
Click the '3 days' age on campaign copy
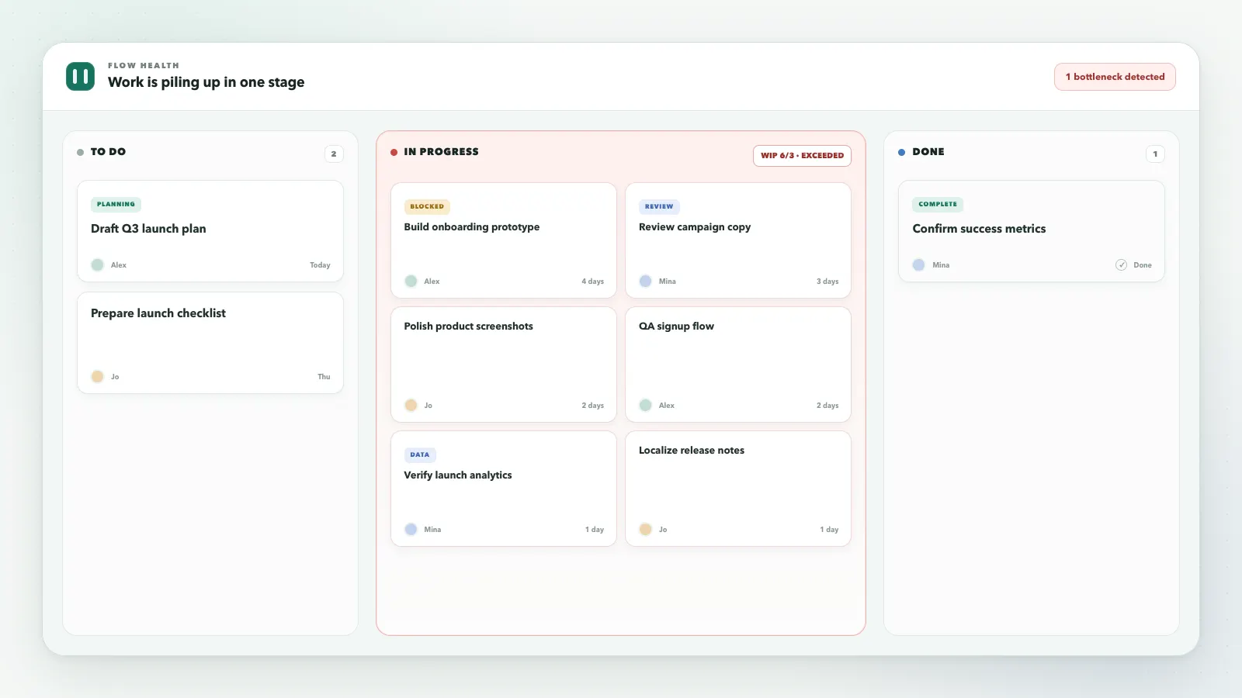pos(827,282)
